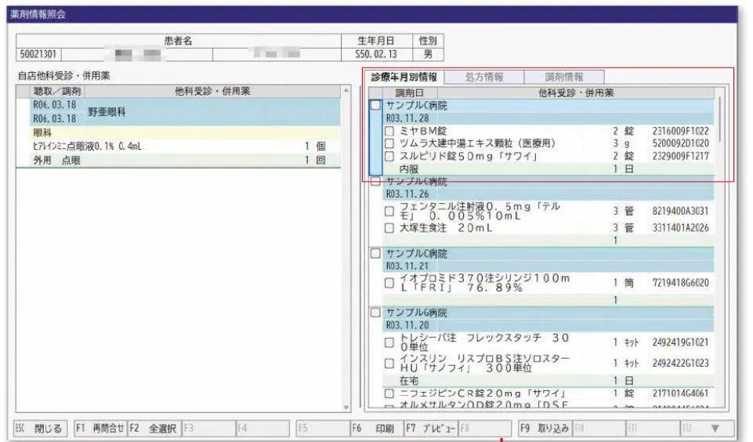The image size is (753, 442).
Task: Select date row R03.11.26
Action: [x=548, y=194]
